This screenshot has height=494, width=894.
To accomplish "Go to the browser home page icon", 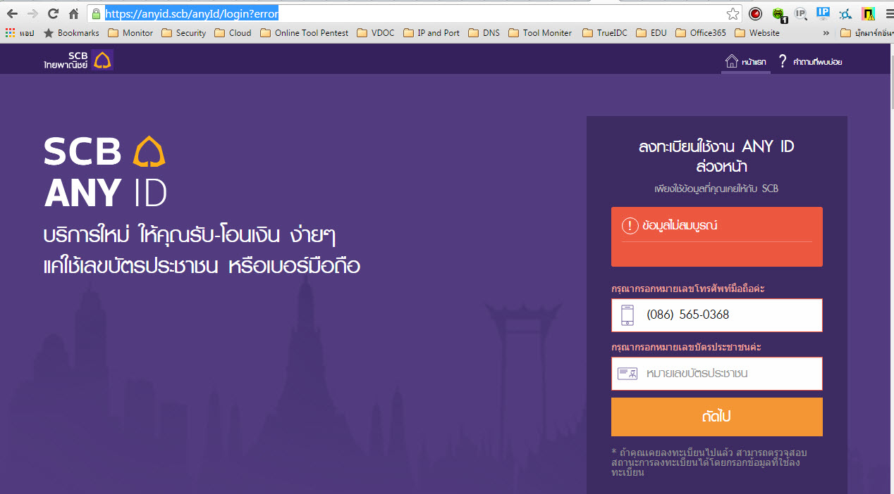I will [74, 13].
